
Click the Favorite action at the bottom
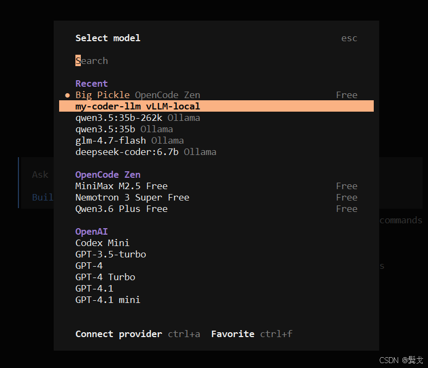coord(233,334)
